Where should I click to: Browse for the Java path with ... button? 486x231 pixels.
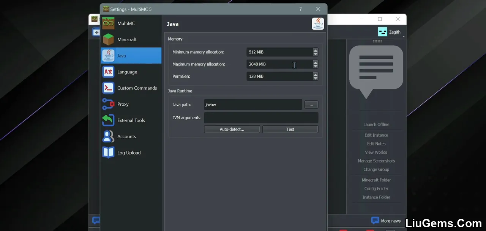click(x=311, y=105)
